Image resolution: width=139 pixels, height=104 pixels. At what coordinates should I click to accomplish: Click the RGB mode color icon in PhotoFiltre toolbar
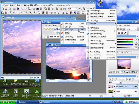38,9
